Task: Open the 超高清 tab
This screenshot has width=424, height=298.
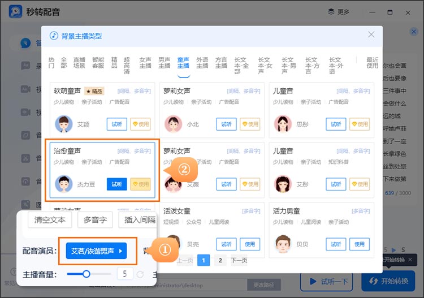Action: click(127, 66)
